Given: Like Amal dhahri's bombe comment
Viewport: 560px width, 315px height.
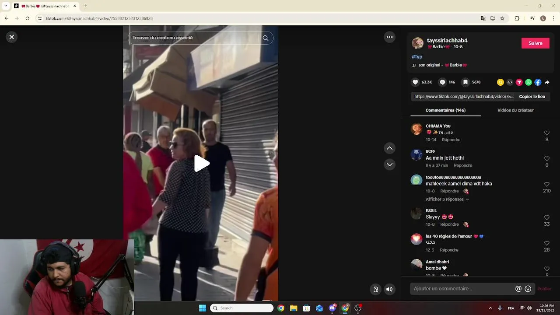Looking at the screenshot, I should point(547,269).
